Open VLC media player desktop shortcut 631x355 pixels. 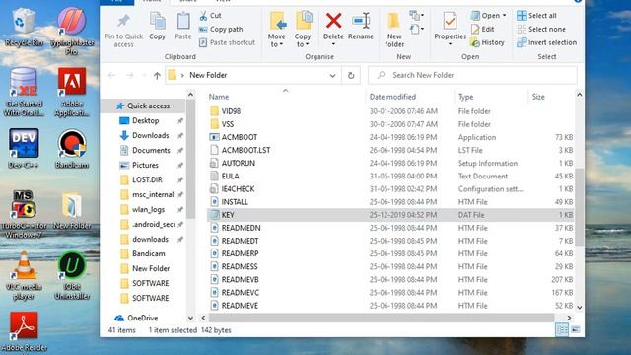tap(24, 276)
